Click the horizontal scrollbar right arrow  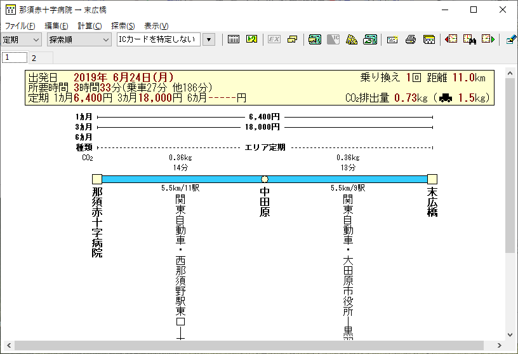click(x=499, y=345)
